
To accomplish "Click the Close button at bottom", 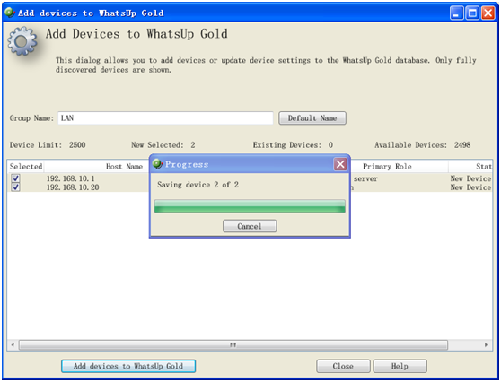I will click(x=343, y=366).
